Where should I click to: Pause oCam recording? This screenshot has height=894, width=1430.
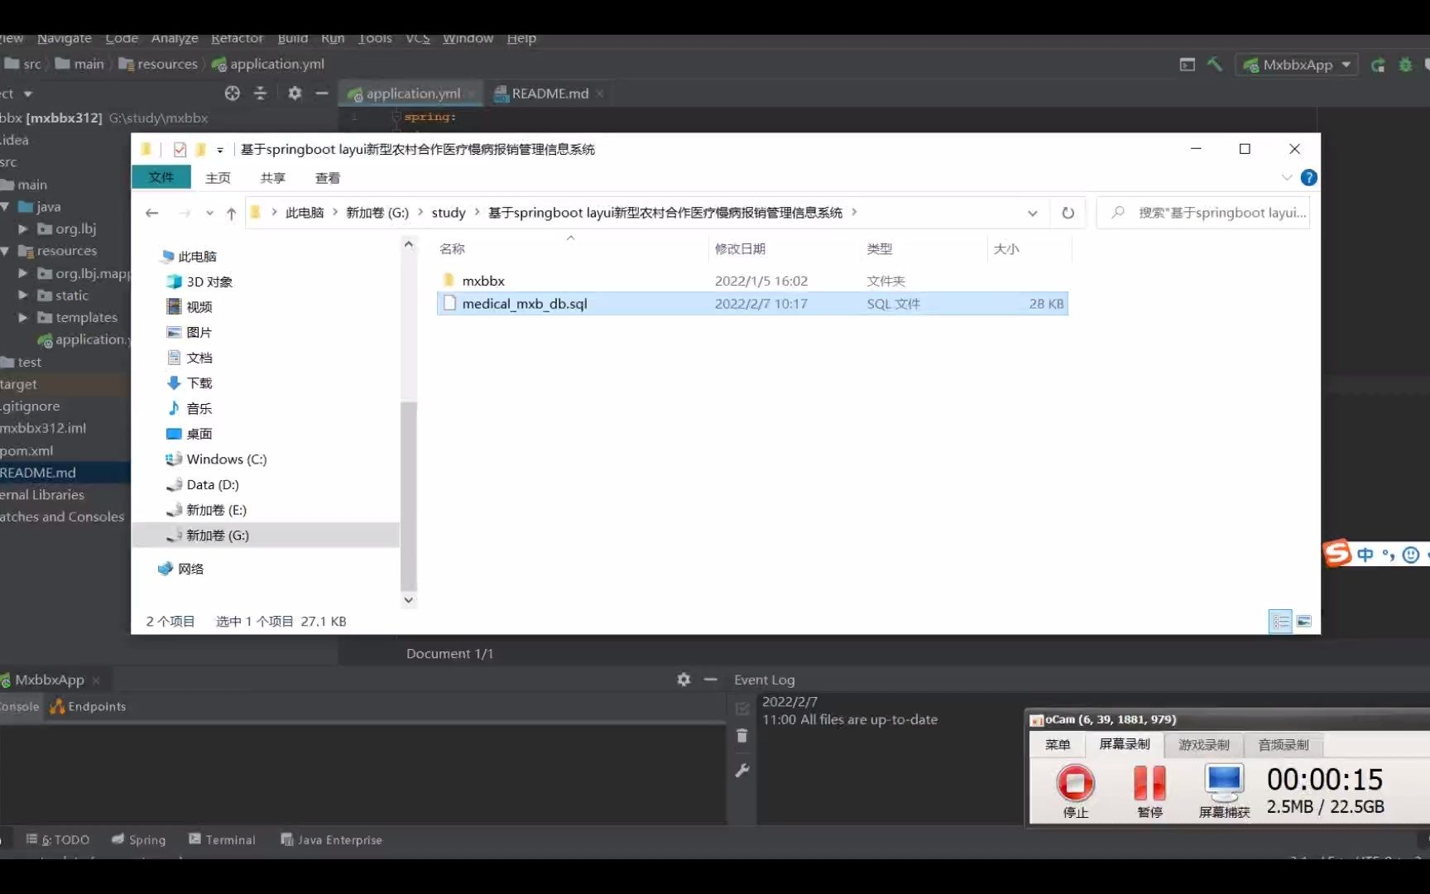coord(1149,783)
